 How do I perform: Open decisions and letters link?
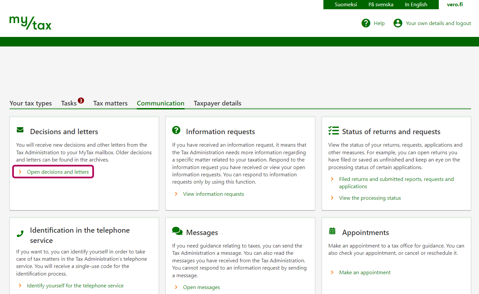(x=58, y=172)
